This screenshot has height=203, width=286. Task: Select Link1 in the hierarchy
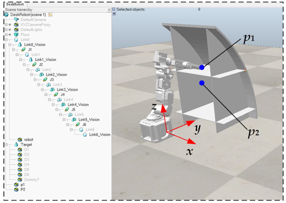[x=36, y=55]
